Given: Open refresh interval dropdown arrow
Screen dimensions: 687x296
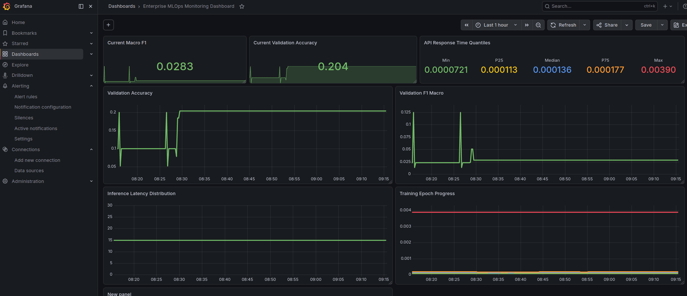Looking at the screenshot, I should click(585, 25).
